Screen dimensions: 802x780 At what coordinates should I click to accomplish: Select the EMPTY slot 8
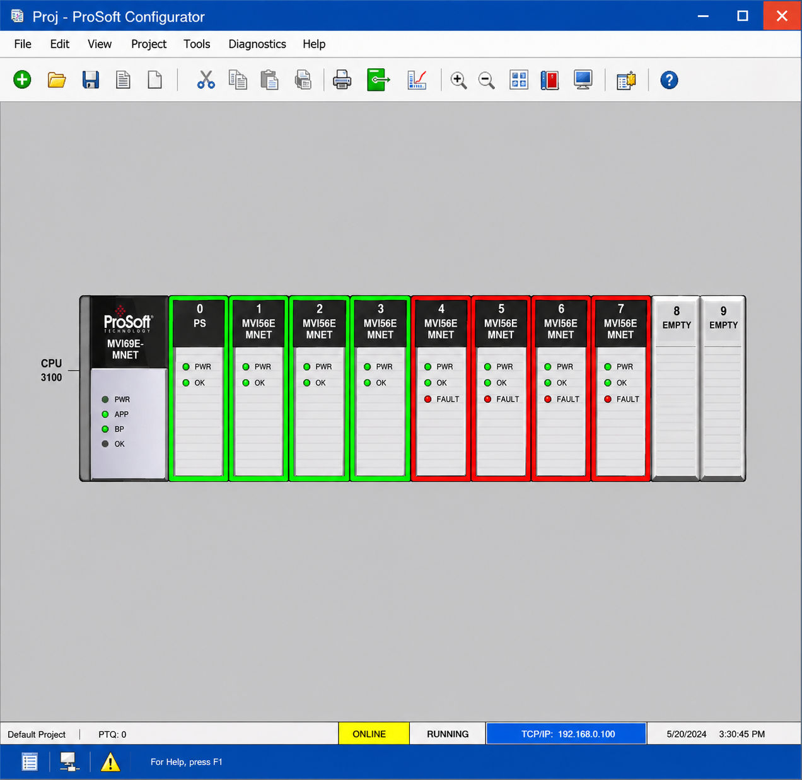coord(676,388)
